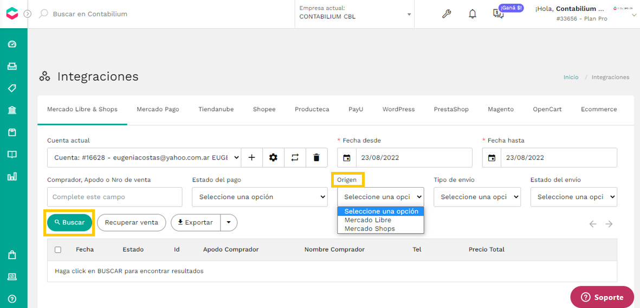The image size is (640, 308).
Task: Select the Mercado Libre & Shops tab
Action: coord(82,110)
